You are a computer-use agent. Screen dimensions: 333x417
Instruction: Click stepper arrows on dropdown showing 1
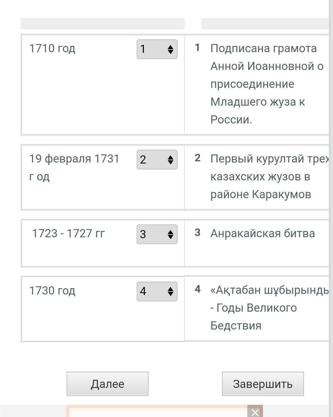(170, 49)
